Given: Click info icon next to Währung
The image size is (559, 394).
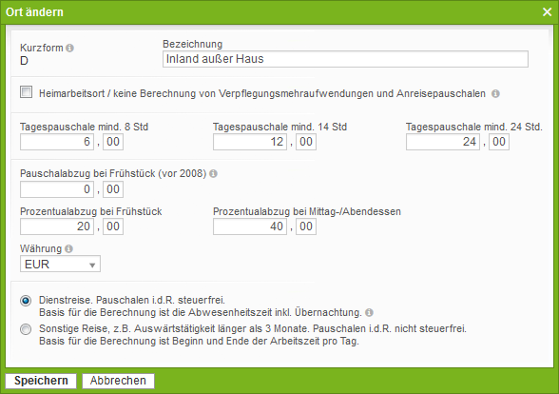Looking at the screenshot, I should [x=68, y=248].
